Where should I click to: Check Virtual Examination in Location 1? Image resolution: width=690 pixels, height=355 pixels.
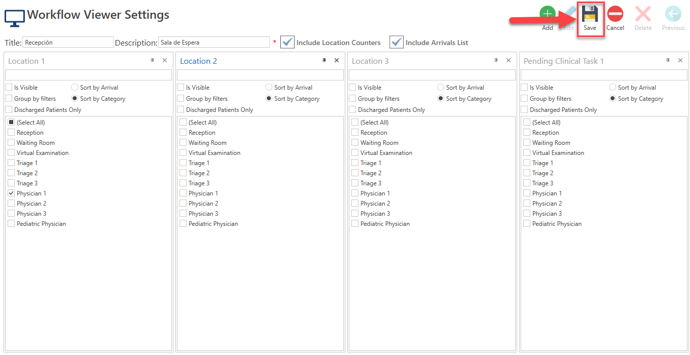11,152
